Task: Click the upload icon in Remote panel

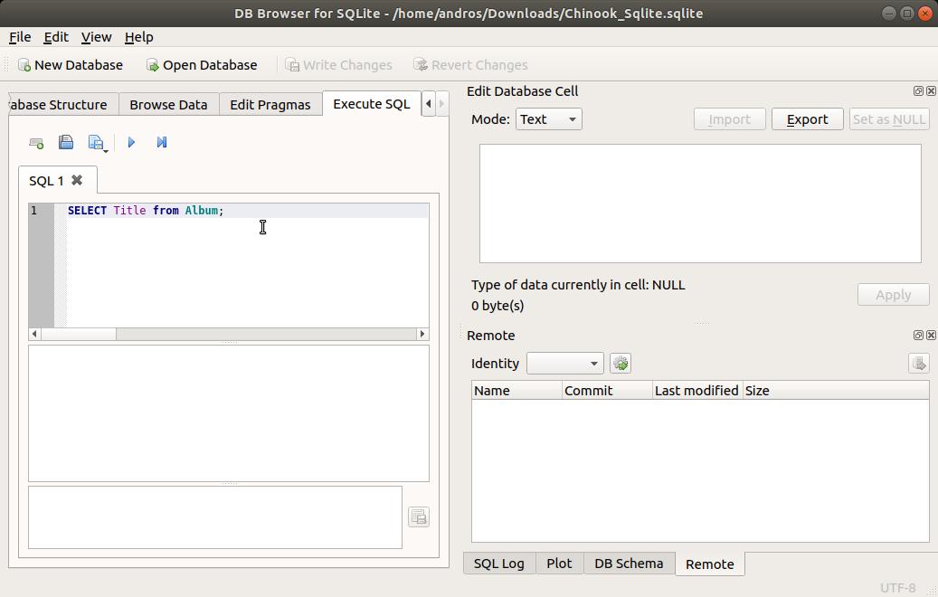Action: (919, 363)
